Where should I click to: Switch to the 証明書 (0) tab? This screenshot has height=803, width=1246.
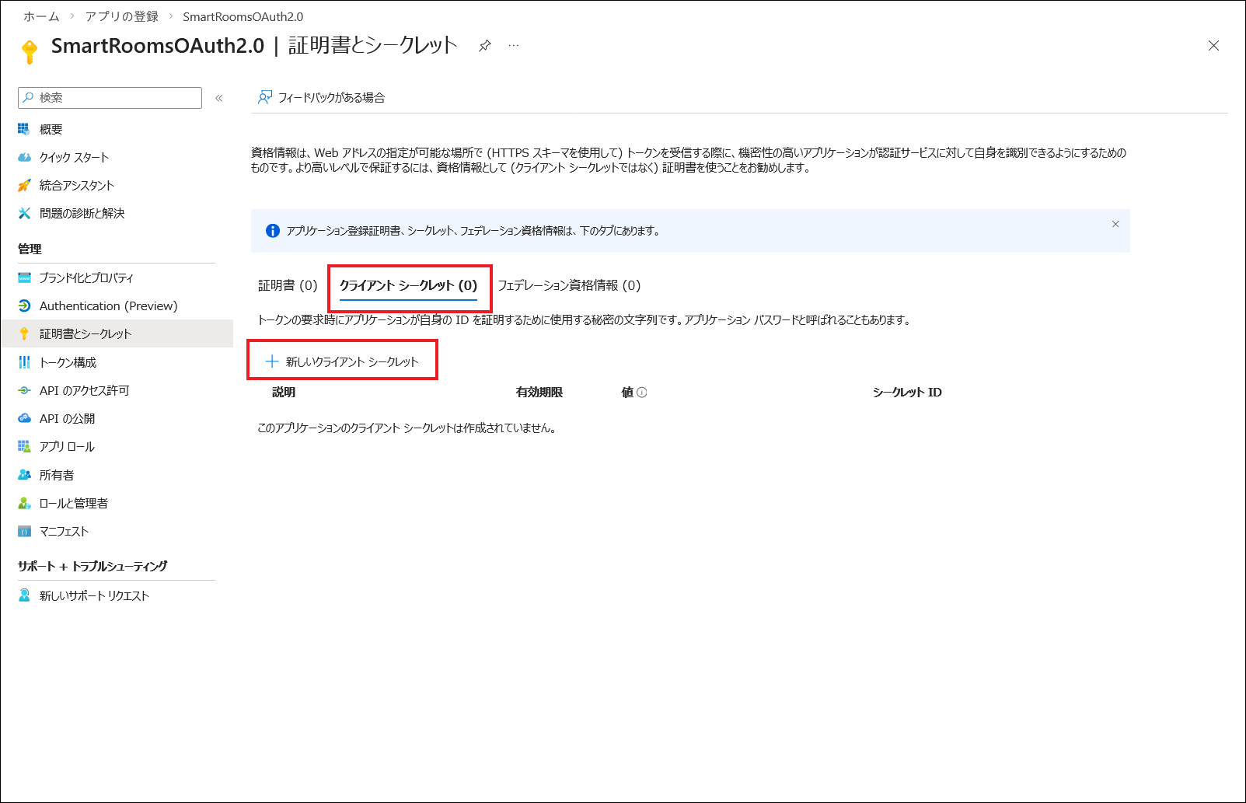click(x=288, y=286)
